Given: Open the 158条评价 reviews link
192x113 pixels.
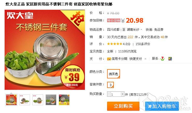Looking at the screenshot, I should (143, 44).
